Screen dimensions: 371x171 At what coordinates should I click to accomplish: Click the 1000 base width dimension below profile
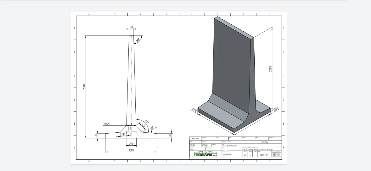131,150
